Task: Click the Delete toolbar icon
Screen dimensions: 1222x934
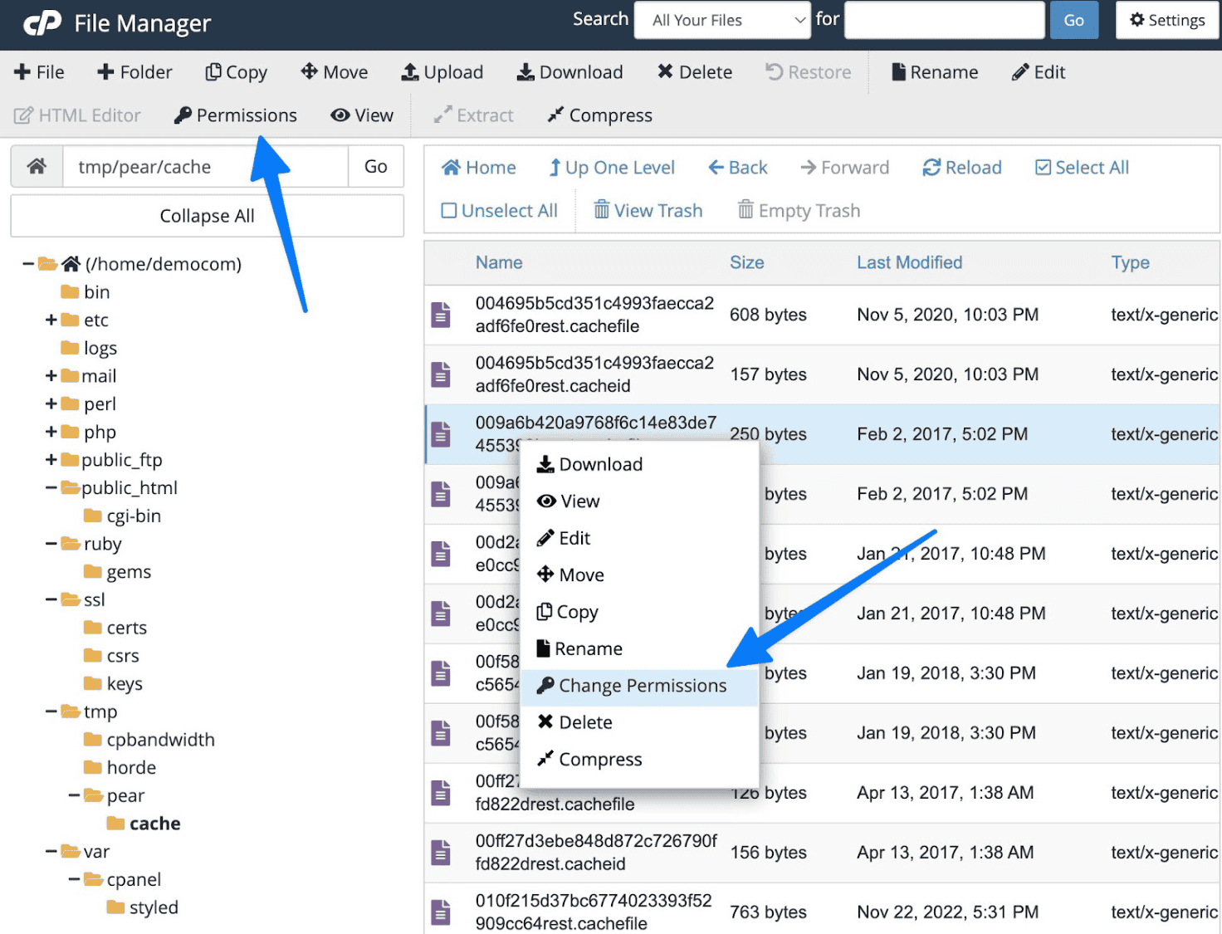Action: 694,72
